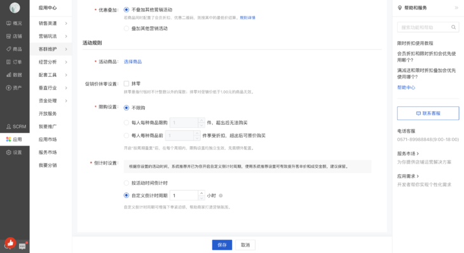Viewport: 464px width, 253px height.
Task: Select 自定义倒计时周期 radio option
Action: (x=126, y=195)
